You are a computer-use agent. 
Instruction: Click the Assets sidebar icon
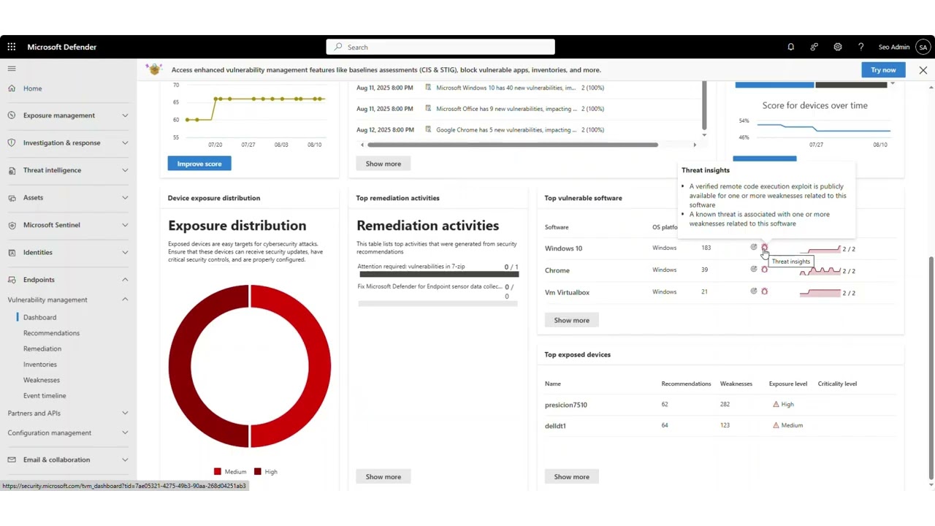tap(12, 197)
